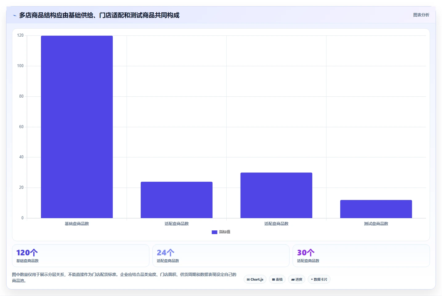Click the y-axis tick label 100

(20, 66)
